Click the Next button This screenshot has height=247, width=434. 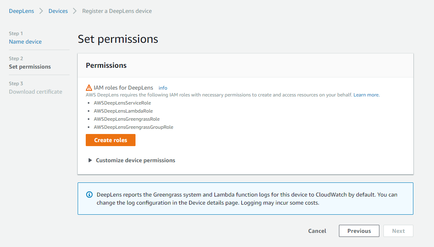[398, 231]
